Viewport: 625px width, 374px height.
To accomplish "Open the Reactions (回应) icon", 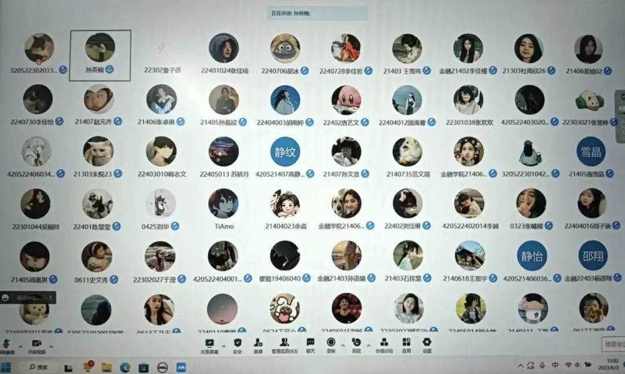I will click(x=356, y=344).
